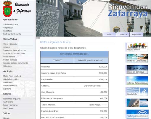Select the Caldereta cell

pos(57,86)
